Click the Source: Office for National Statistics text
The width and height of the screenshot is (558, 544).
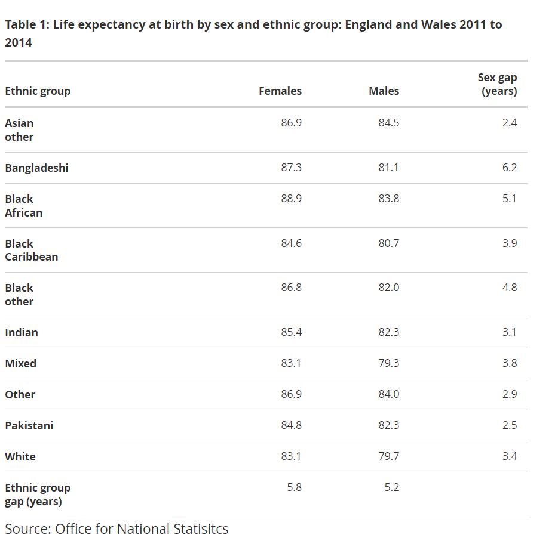(116, 529)
